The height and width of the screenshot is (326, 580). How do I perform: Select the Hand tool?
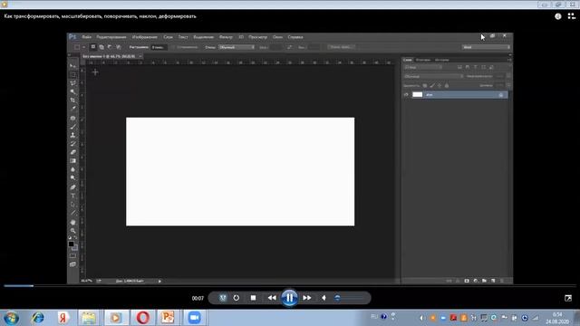click(x=72, y=222)
